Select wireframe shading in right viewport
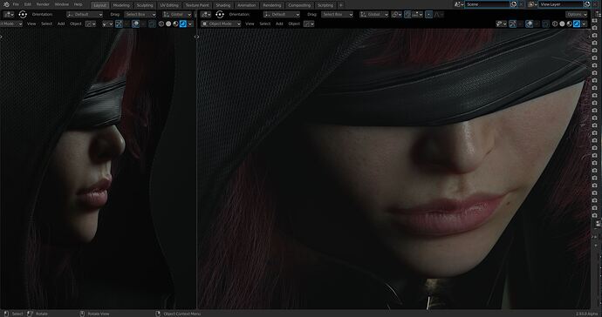The height and width of the screenshot is (317, 602). point(555,24)
